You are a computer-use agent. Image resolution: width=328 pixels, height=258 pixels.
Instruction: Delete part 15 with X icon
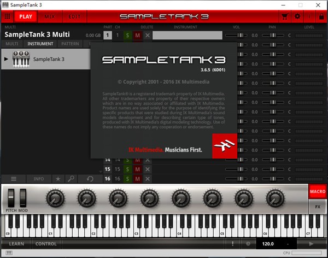[x=148, y=169]
